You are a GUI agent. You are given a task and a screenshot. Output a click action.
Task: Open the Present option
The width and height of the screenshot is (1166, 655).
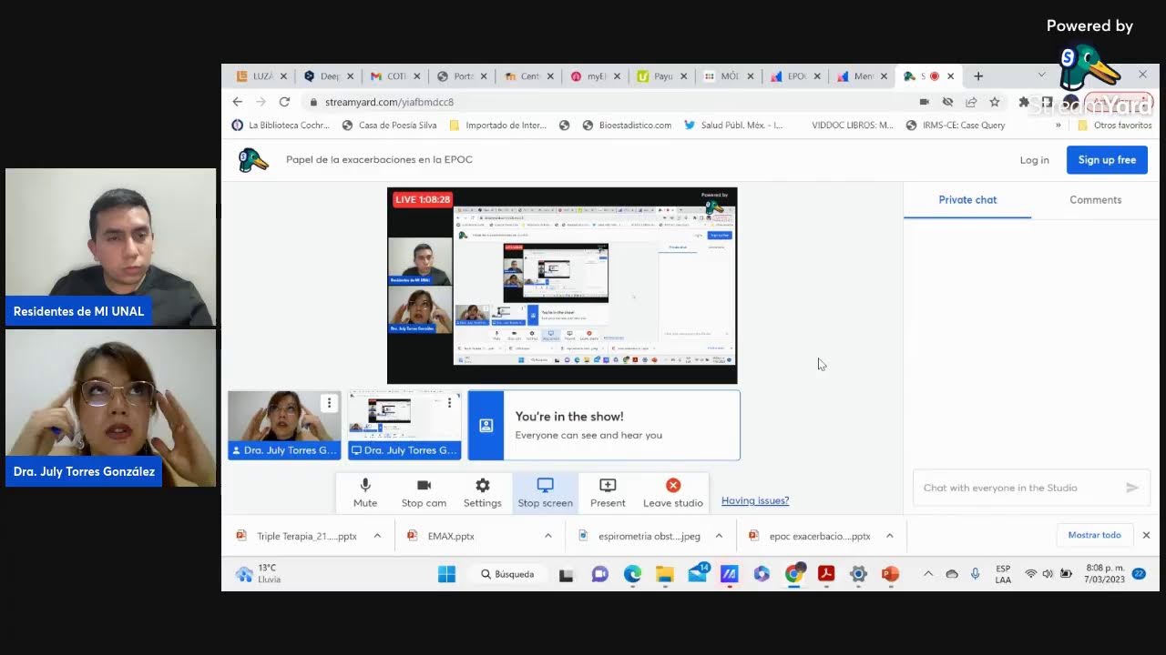coord(608,492)
